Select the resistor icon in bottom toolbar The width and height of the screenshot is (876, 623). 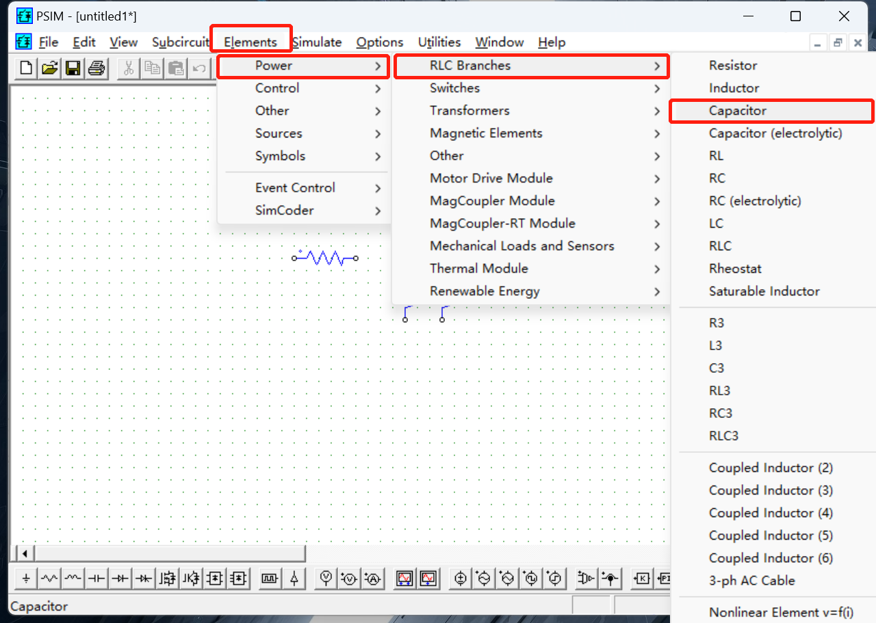(x=49, y=579)
